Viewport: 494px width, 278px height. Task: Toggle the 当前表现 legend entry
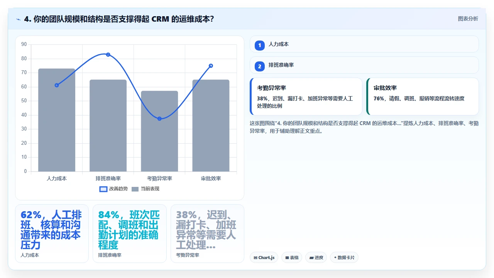coord(145,189)
